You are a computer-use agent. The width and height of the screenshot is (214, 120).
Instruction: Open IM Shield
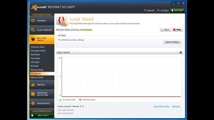[41, 66]
